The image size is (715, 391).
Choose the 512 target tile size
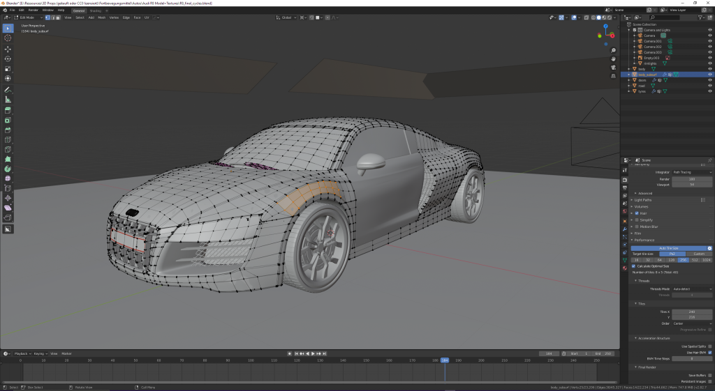[695, 259]
